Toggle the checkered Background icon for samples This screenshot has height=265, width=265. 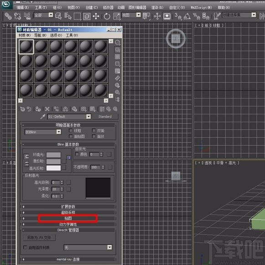[x=118, y=57]
